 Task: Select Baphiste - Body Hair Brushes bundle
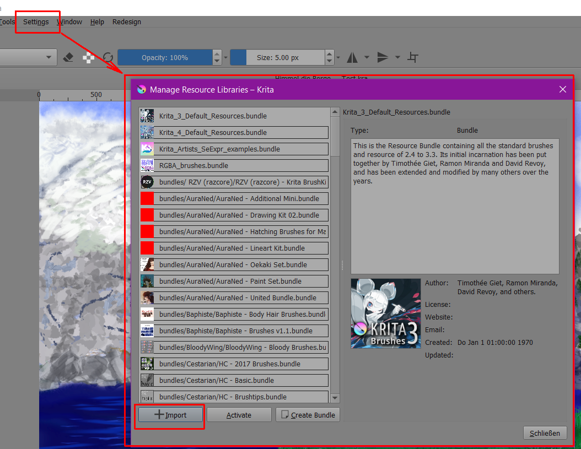tap(234, 314)
